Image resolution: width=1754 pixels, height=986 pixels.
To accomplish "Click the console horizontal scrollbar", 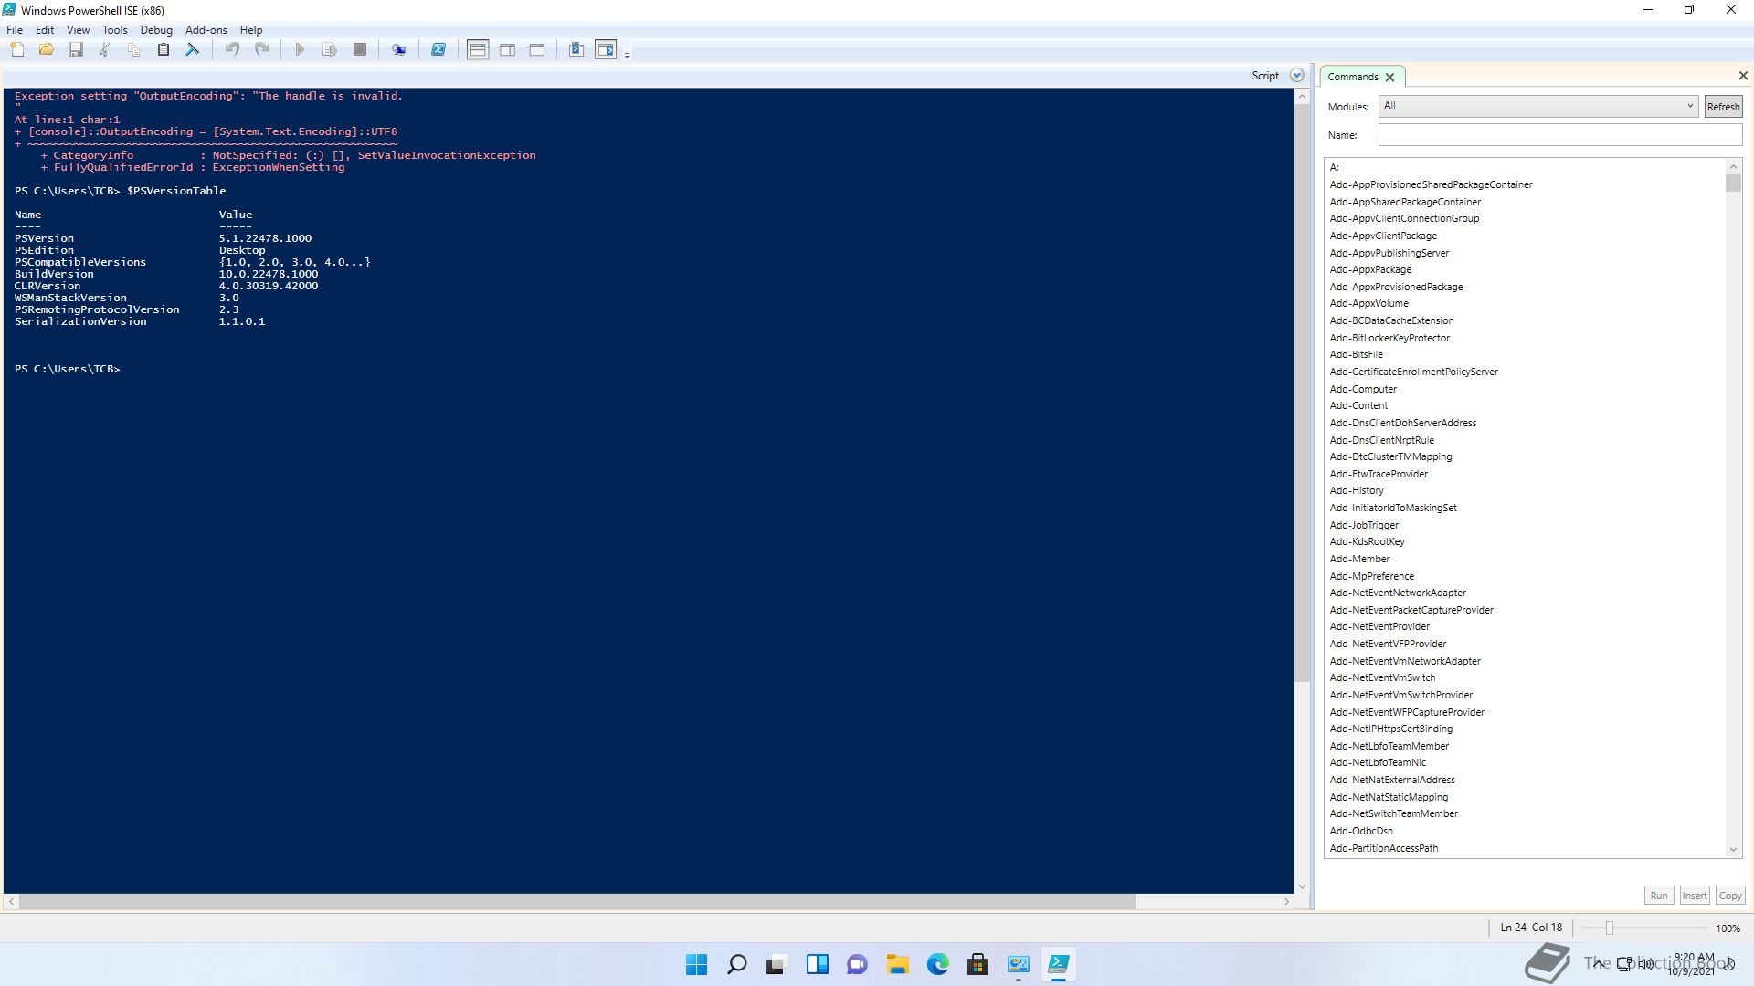I will tap(576, 902).
